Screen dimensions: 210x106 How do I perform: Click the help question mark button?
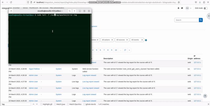[205, 96]
